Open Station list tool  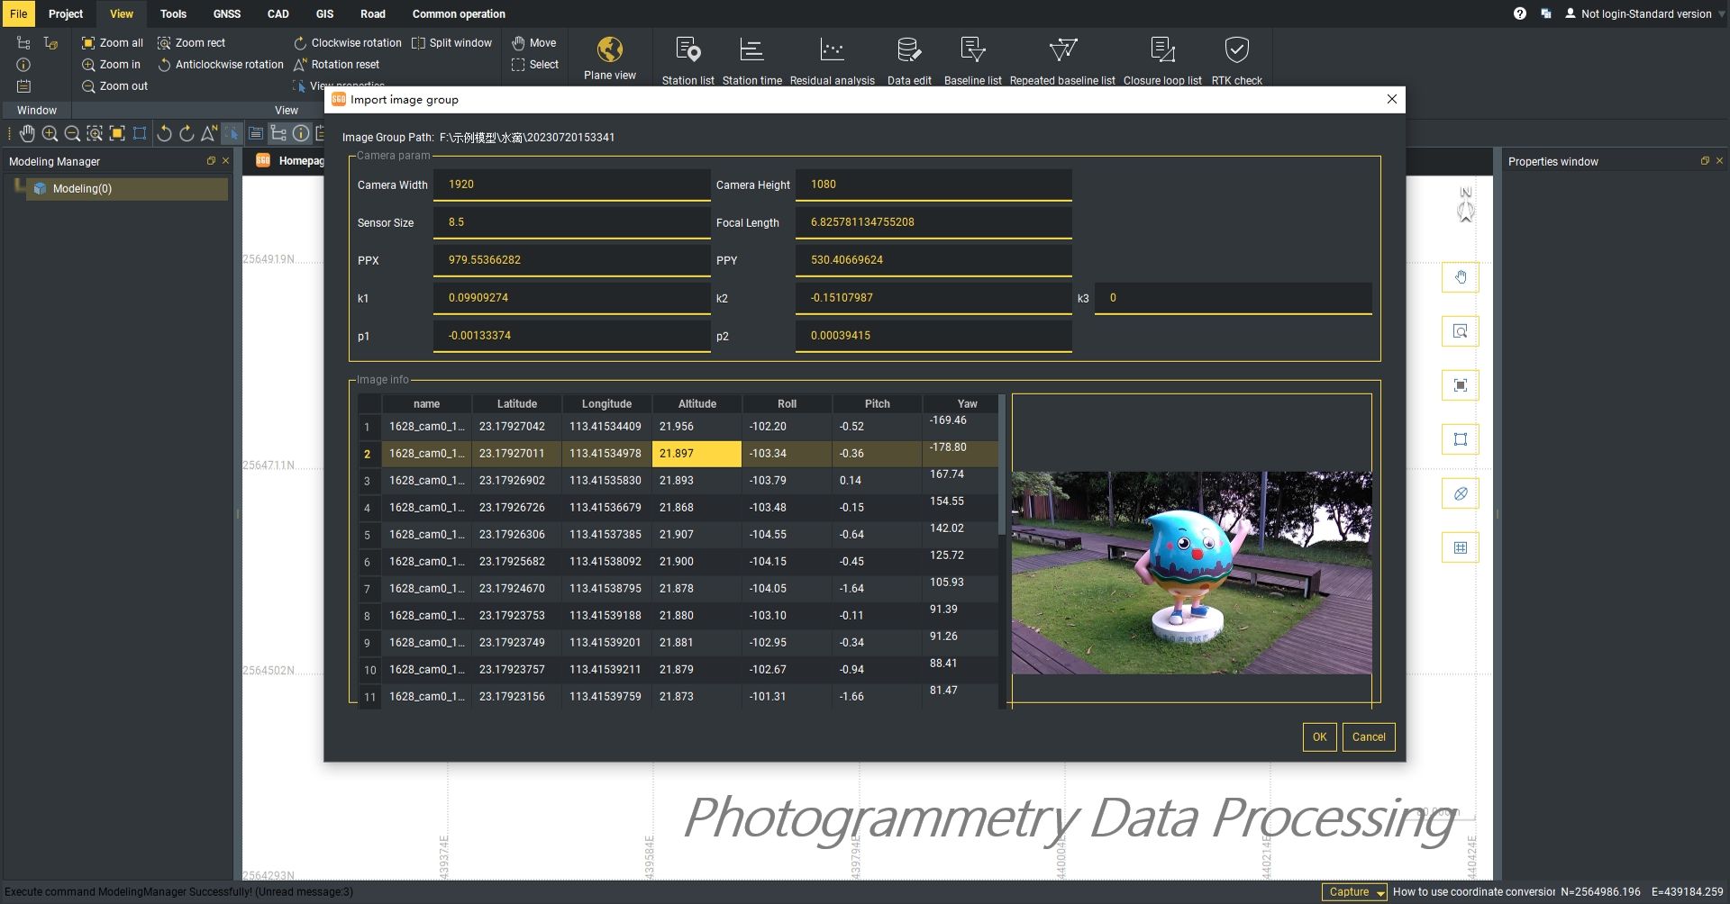pos(687,60)
